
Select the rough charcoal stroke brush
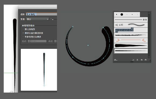coord(131,35)
